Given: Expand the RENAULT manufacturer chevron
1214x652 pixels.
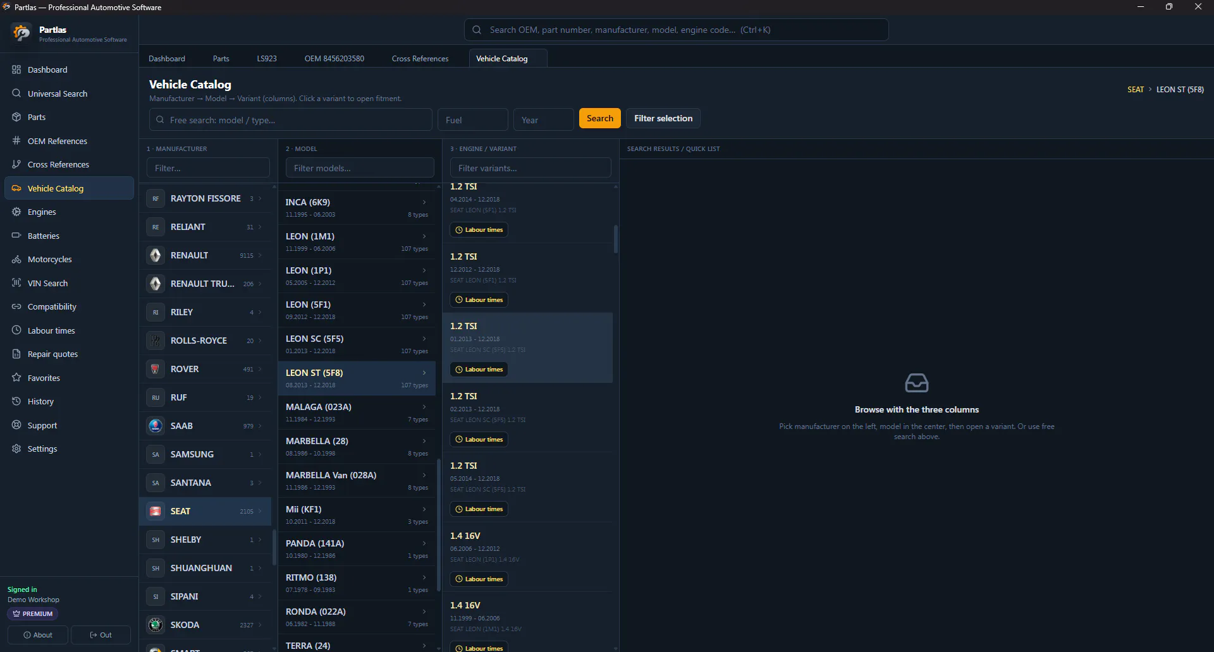Looking at the screenshot, I should (x=260, y=255).
